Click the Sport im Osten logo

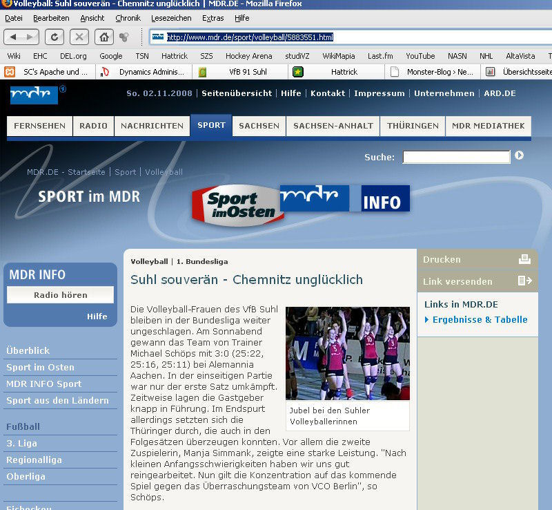coord(237,205)
